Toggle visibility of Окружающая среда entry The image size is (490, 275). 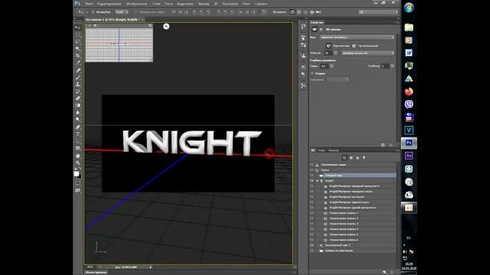(x=312, y=165)
